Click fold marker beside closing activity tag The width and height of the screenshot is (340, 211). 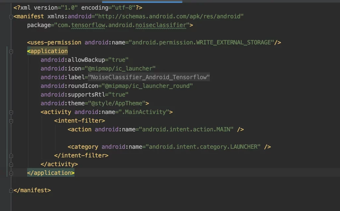click(11, 164)
